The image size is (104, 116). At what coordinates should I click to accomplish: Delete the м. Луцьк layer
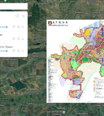(x=23, y=51)
